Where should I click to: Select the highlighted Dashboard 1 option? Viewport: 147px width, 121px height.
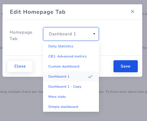[71, 76]
